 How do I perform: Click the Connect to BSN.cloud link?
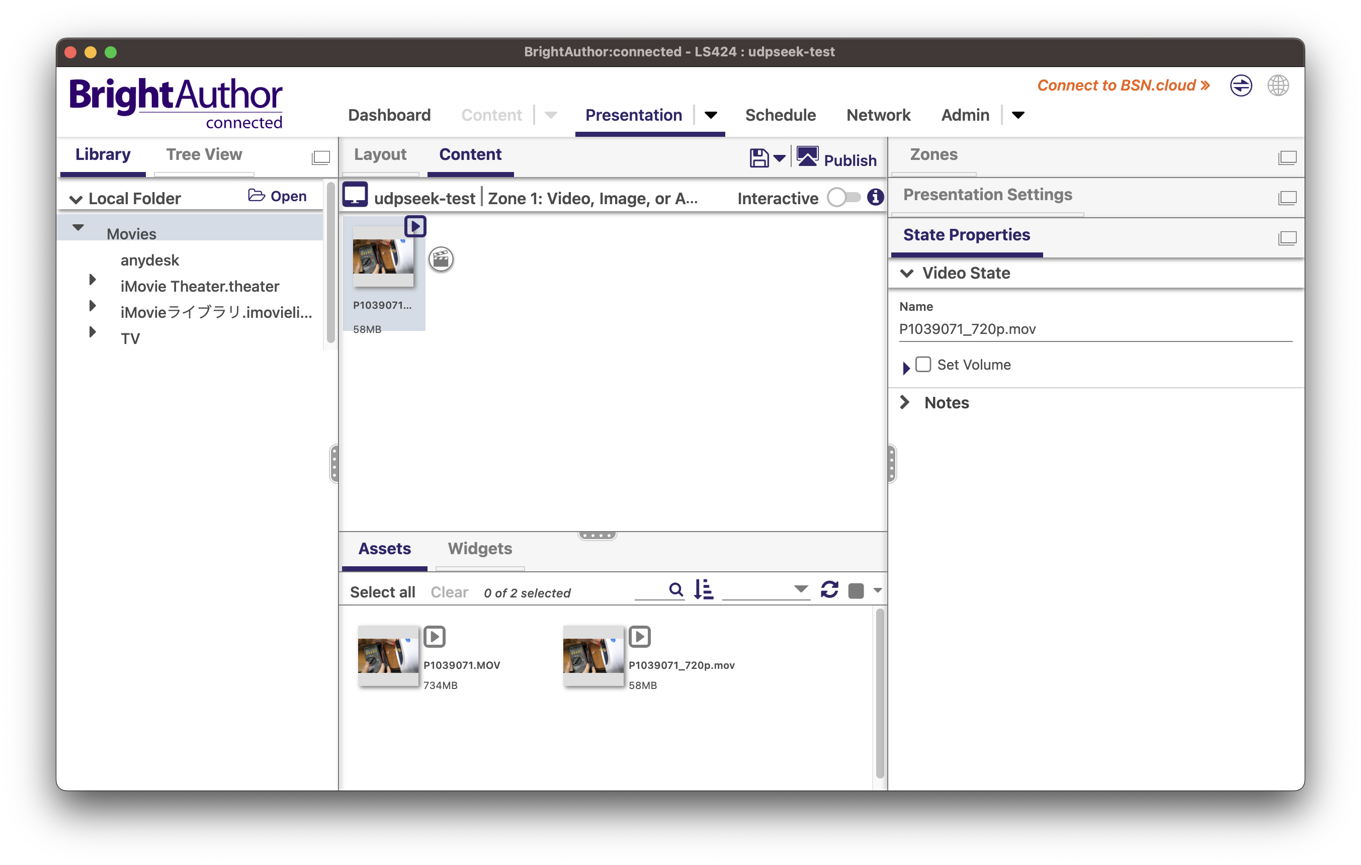pos(1123,85)
